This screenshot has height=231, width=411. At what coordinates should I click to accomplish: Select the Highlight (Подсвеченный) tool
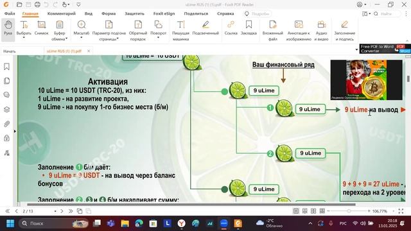pyautogui.click(x=205, y=28)
